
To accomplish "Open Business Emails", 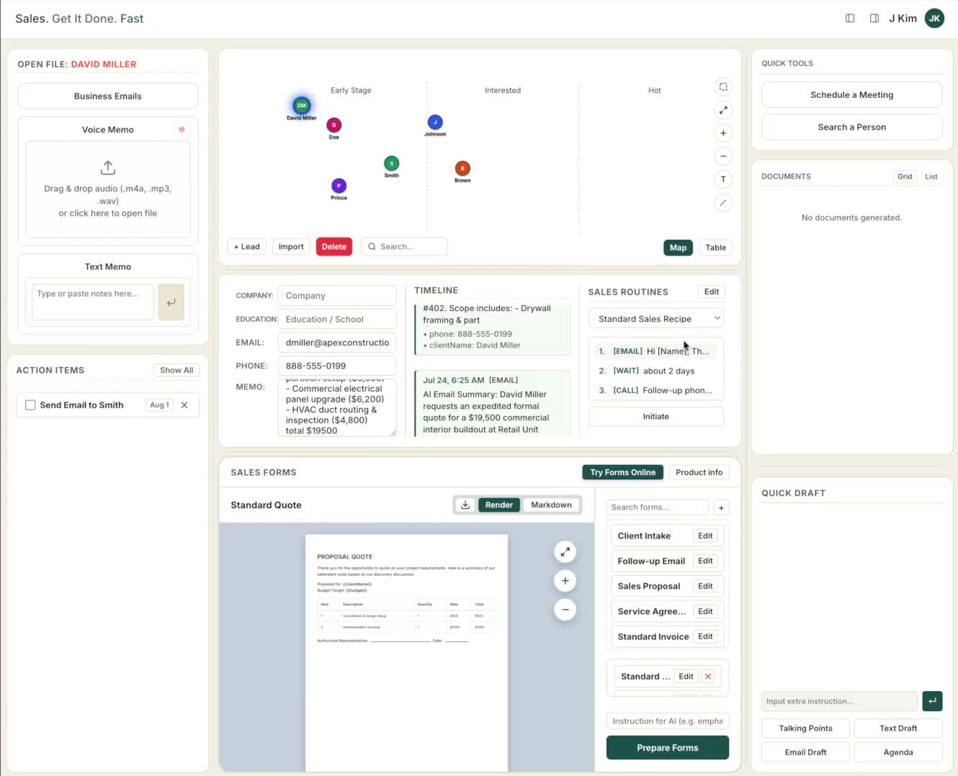I will (x=108, y=96).
